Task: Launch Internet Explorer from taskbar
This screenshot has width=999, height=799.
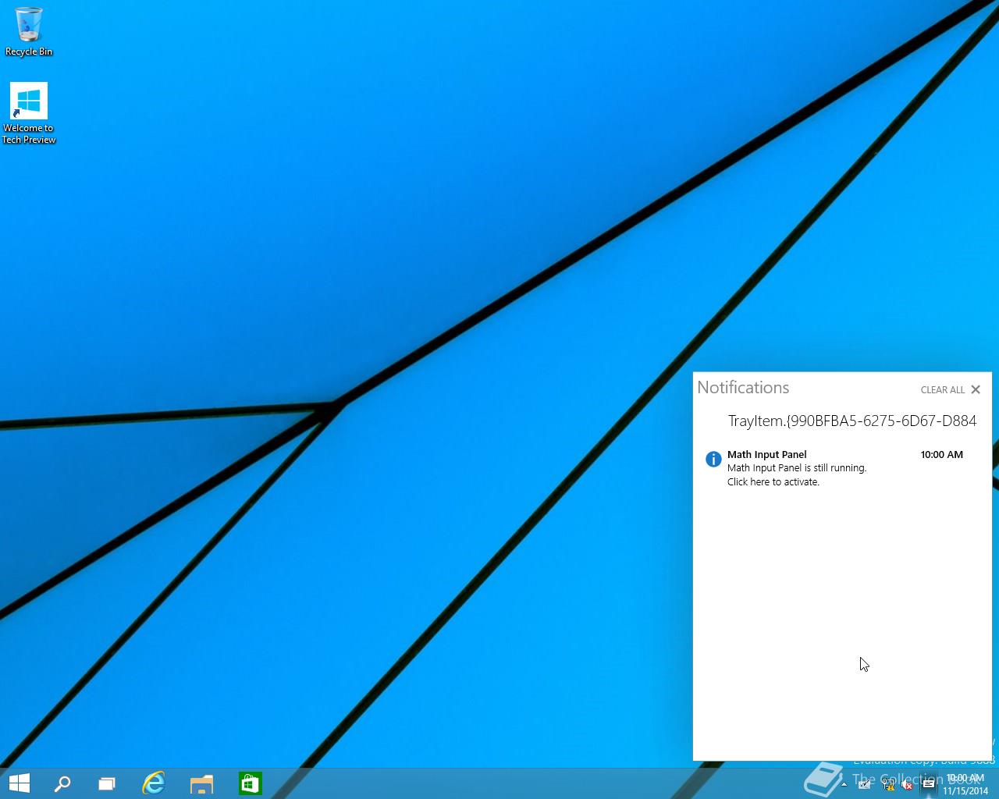Action: tap(154, 783)
